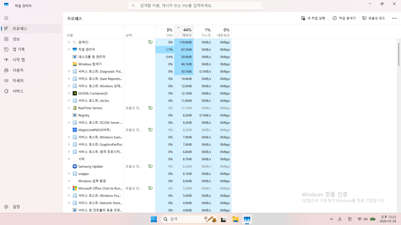Expand the 검색(7) process group
The width and height of the screenshot is (401, 225).
click(x=69, y=42)
